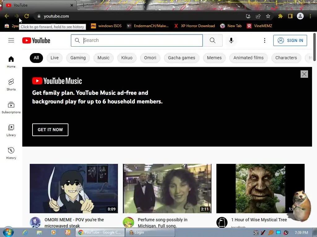Close the YouTube Music ad banner
This screenshot has height=237, width=317.
[x=304, y=74]
